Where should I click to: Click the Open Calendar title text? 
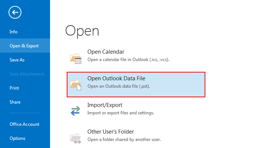[x=106, y=52]
